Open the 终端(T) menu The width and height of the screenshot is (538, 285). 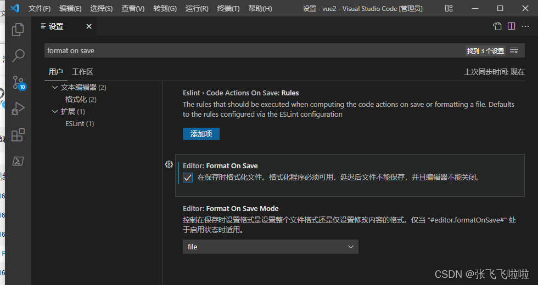228,8
